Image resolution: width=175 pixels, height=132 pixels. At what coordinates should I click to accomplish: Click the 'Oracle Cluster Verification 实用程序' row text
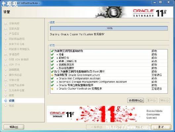tap(80, 89)
